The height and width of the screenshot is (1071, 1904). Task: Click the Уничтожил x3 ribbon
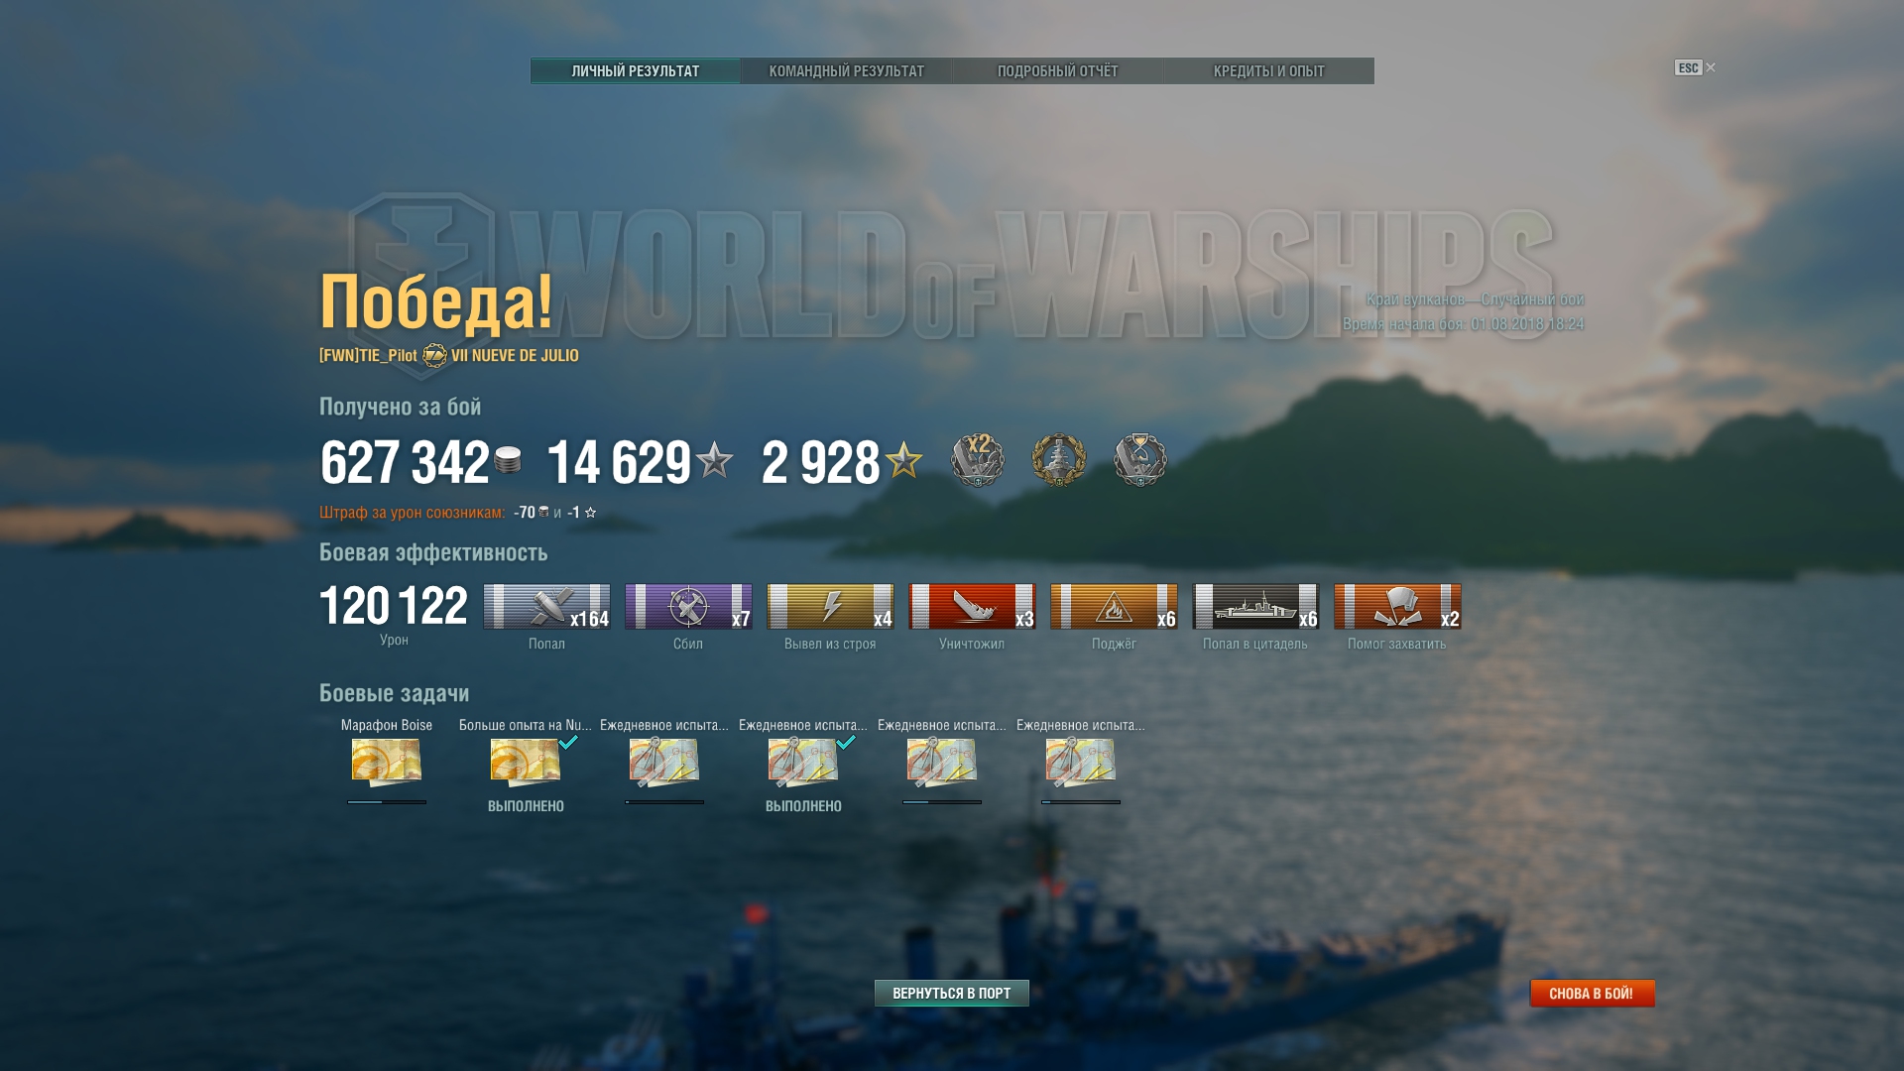pos(972,606)
